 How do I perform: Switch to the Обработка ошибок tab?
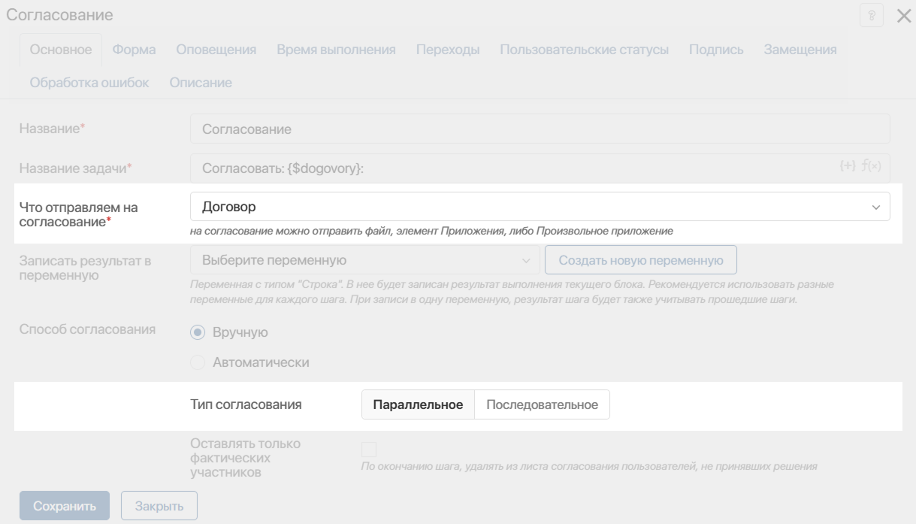[89, 83]
